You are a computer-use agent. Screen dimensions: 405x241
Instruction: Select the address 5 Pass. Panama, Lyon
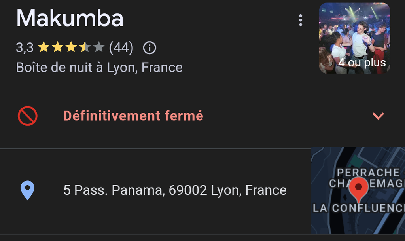pyautogui.click(x=175, y=190)
